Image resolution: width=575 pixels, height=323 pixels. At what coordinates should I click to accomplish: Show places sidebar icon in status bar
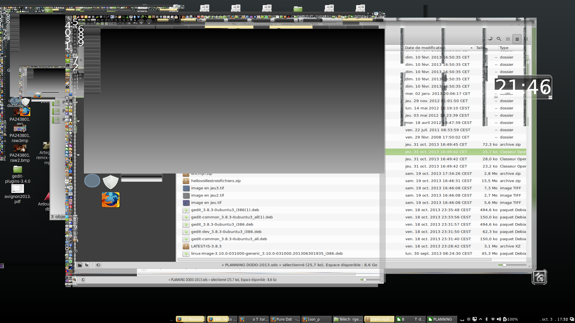(79, 265)
